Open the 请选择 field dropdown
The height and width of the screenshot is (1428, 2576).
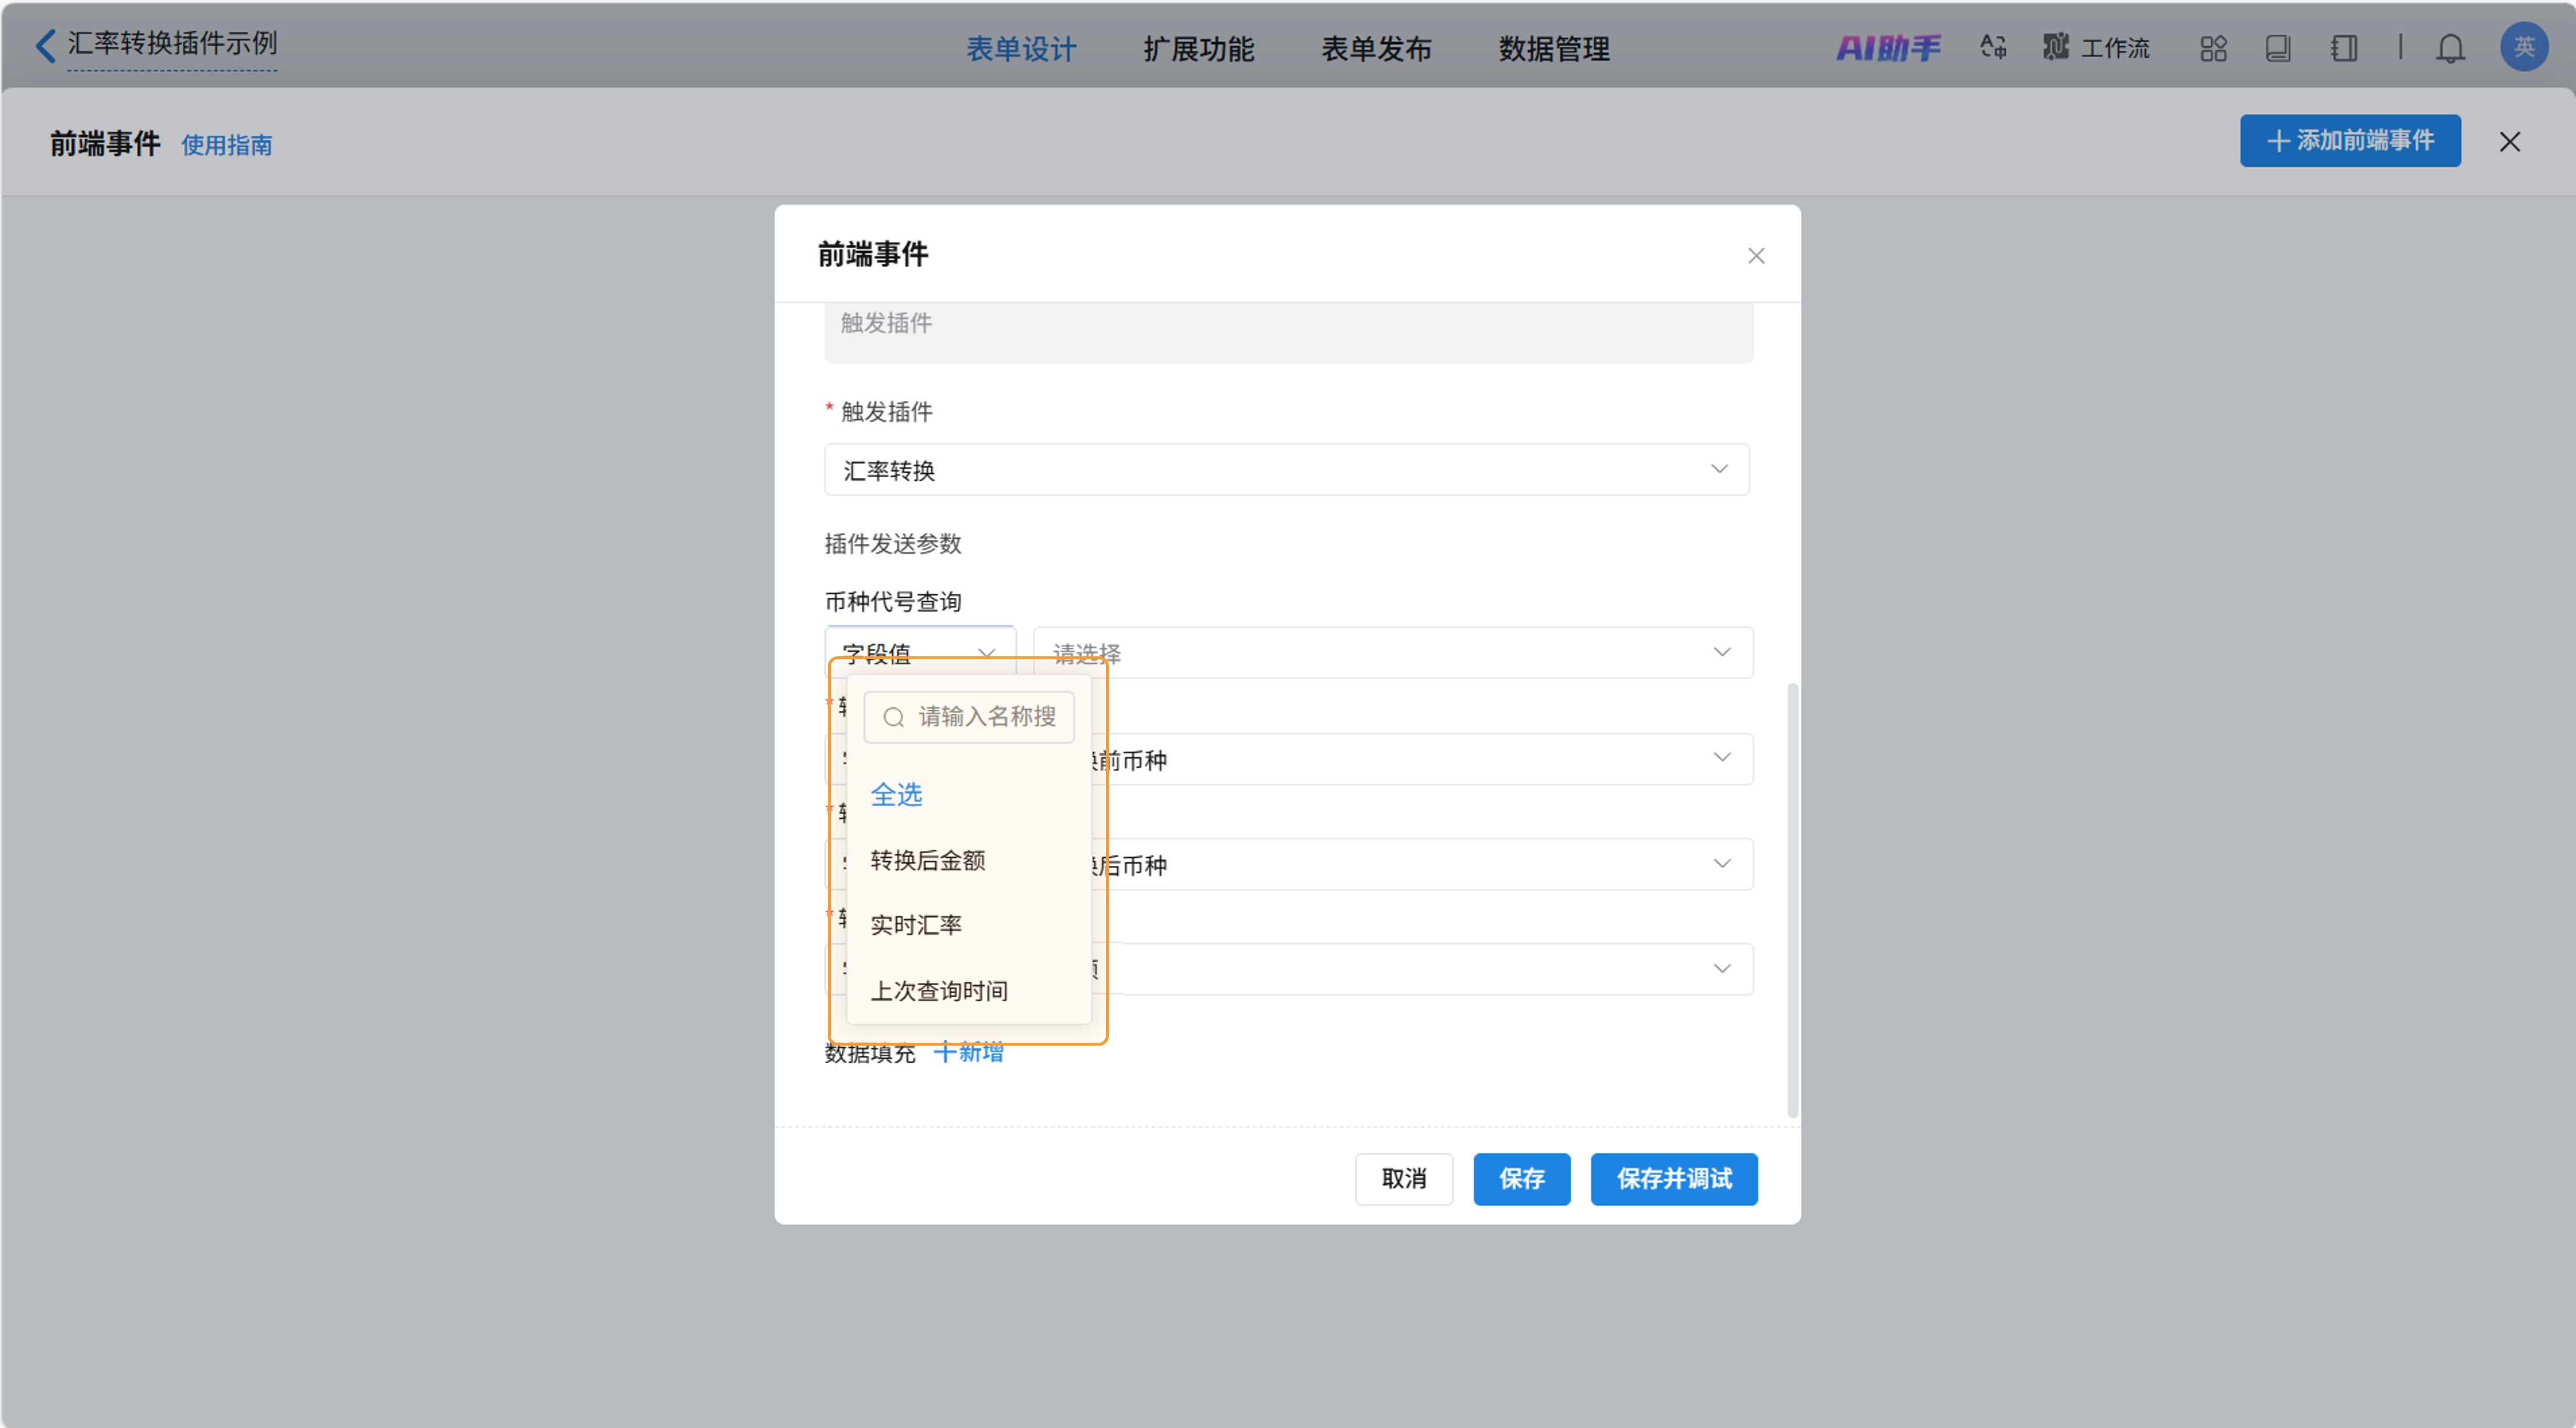pyautogui.click(x=1392, y=653)
